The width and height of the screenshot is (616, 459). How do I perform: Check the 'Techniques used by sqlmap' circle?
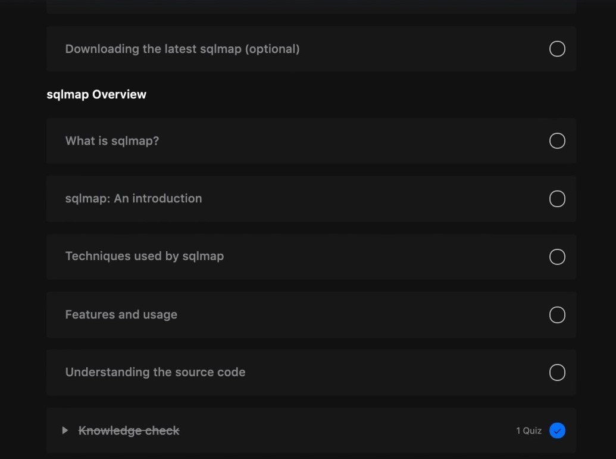point(557,257)
